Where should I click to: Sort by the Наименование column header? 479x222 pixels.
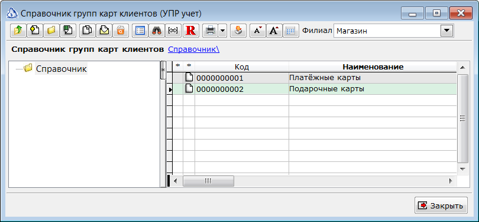pos(373,67)
